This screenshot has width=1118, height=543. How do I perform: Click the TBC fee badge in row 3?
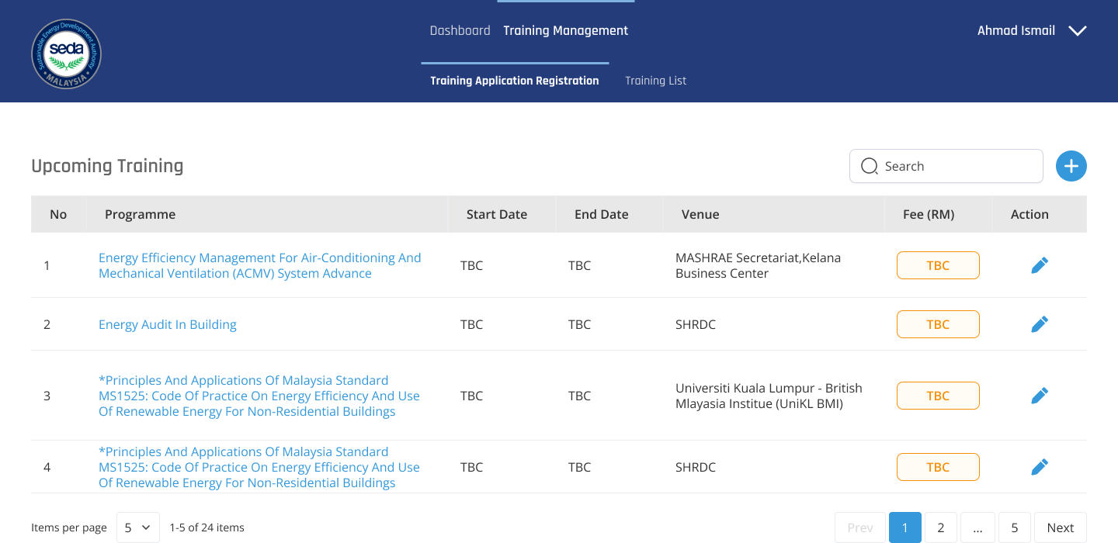938,396
